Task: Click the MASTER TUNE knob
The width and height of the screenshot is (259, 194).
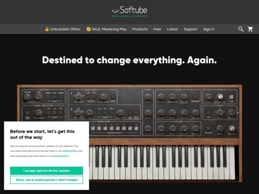Action: pyautogui.click(x=220, y=97)
